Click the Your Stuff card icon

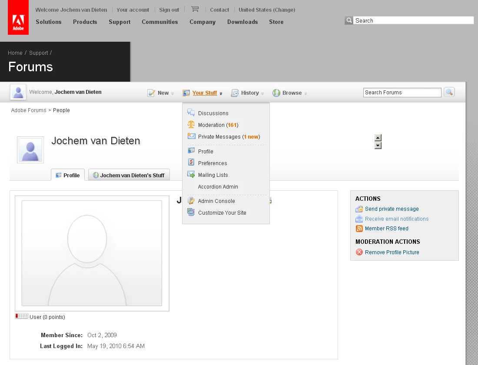click(x=186, y=93)
